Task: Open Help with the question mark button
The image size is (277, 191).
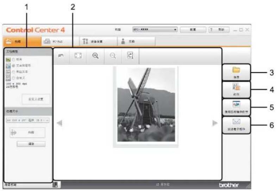Action: tap(219, 30)
